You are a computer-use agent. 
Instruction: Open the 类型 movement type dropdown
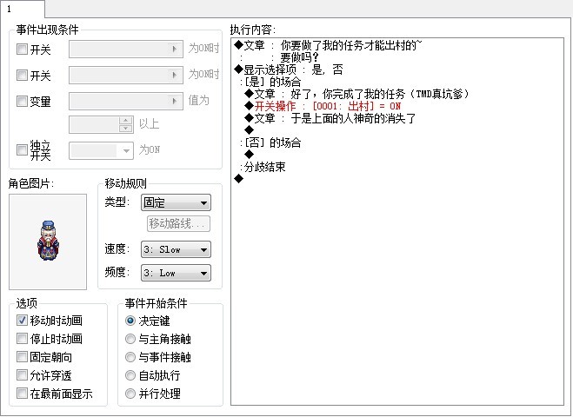[176, 202]
